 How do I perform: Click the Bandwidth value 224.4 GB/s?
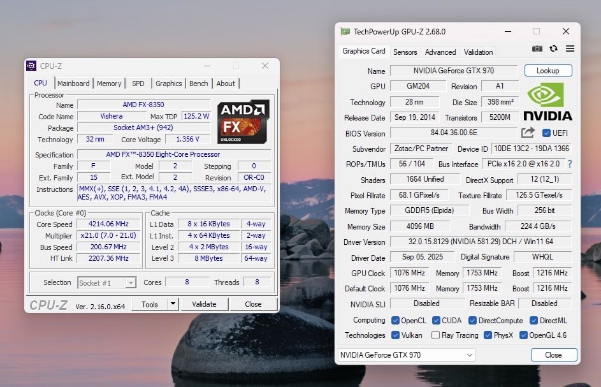pyautogui.click(x=538, y=226)
